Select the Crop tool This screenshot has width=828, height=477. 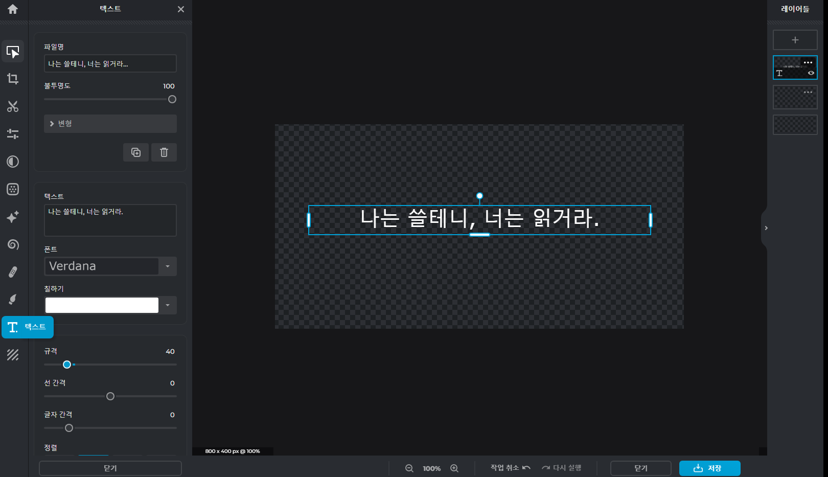13,79
